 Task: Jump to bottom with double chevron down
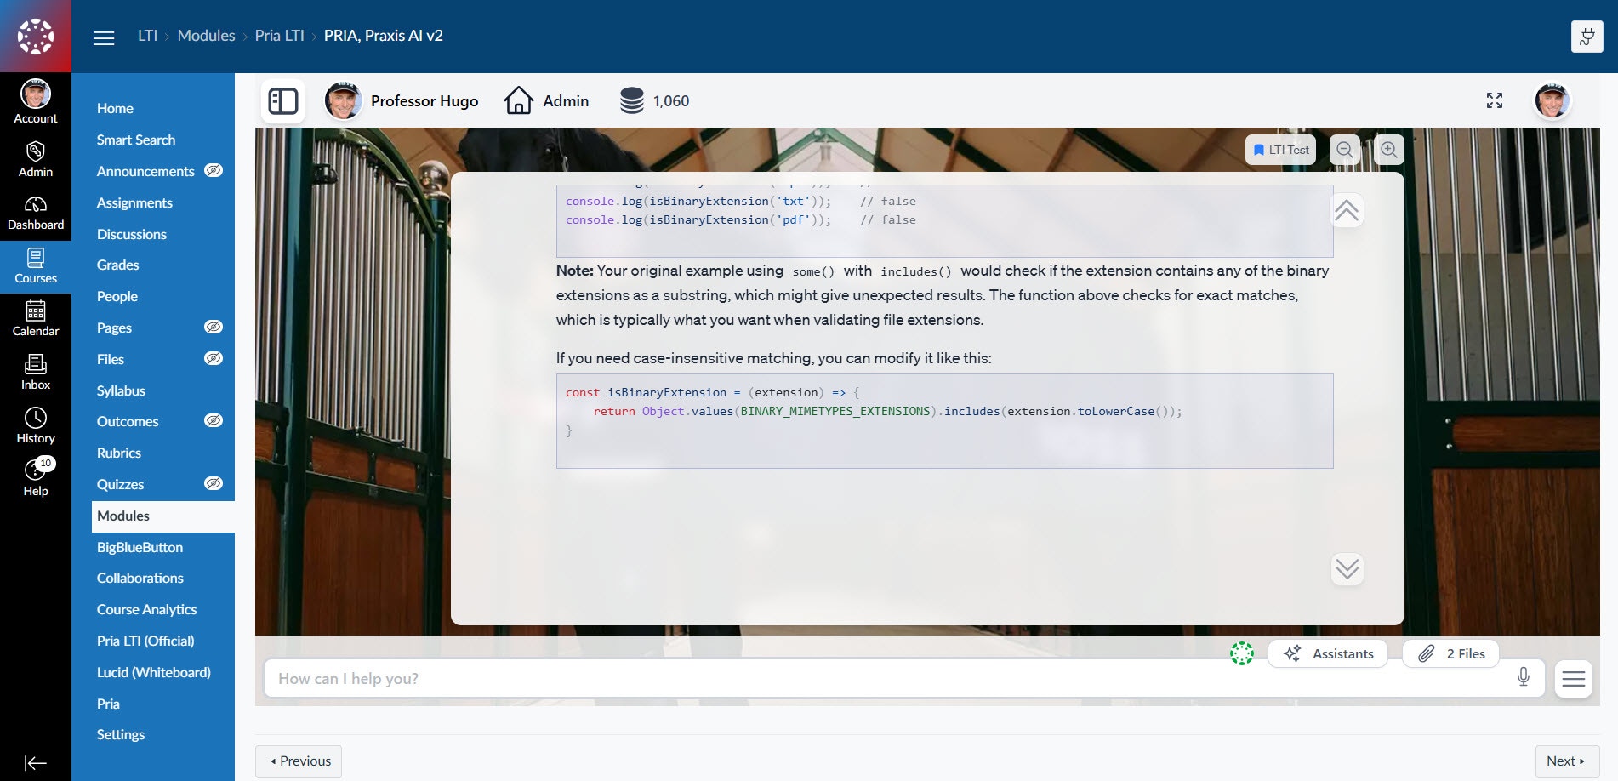pos(1347,569)
